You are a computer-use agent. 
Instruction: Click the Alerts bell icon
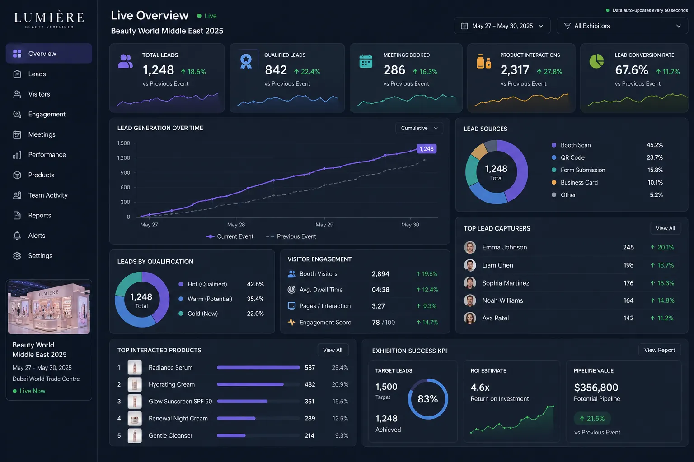(17, 236)
